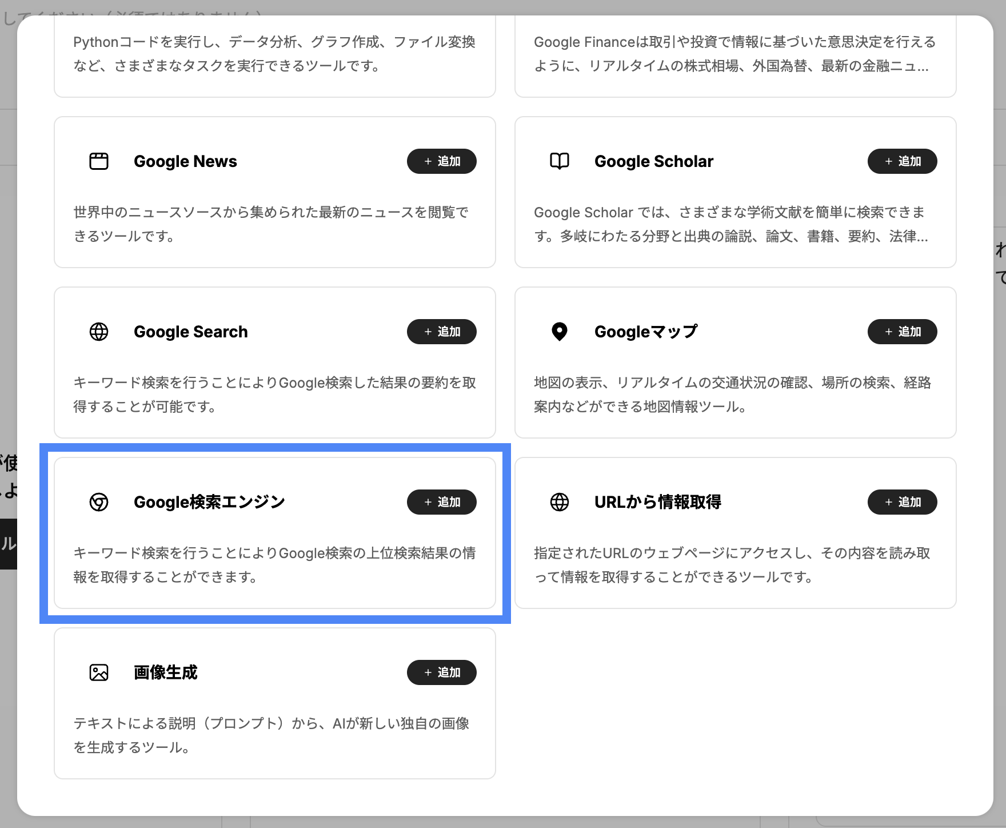
Task: Click the URLから情報取得 globe icon
Action: [559, 502]
